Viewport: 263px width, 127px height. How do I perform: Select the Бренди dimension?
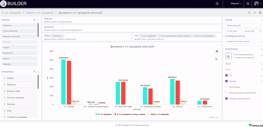point(6,58)
